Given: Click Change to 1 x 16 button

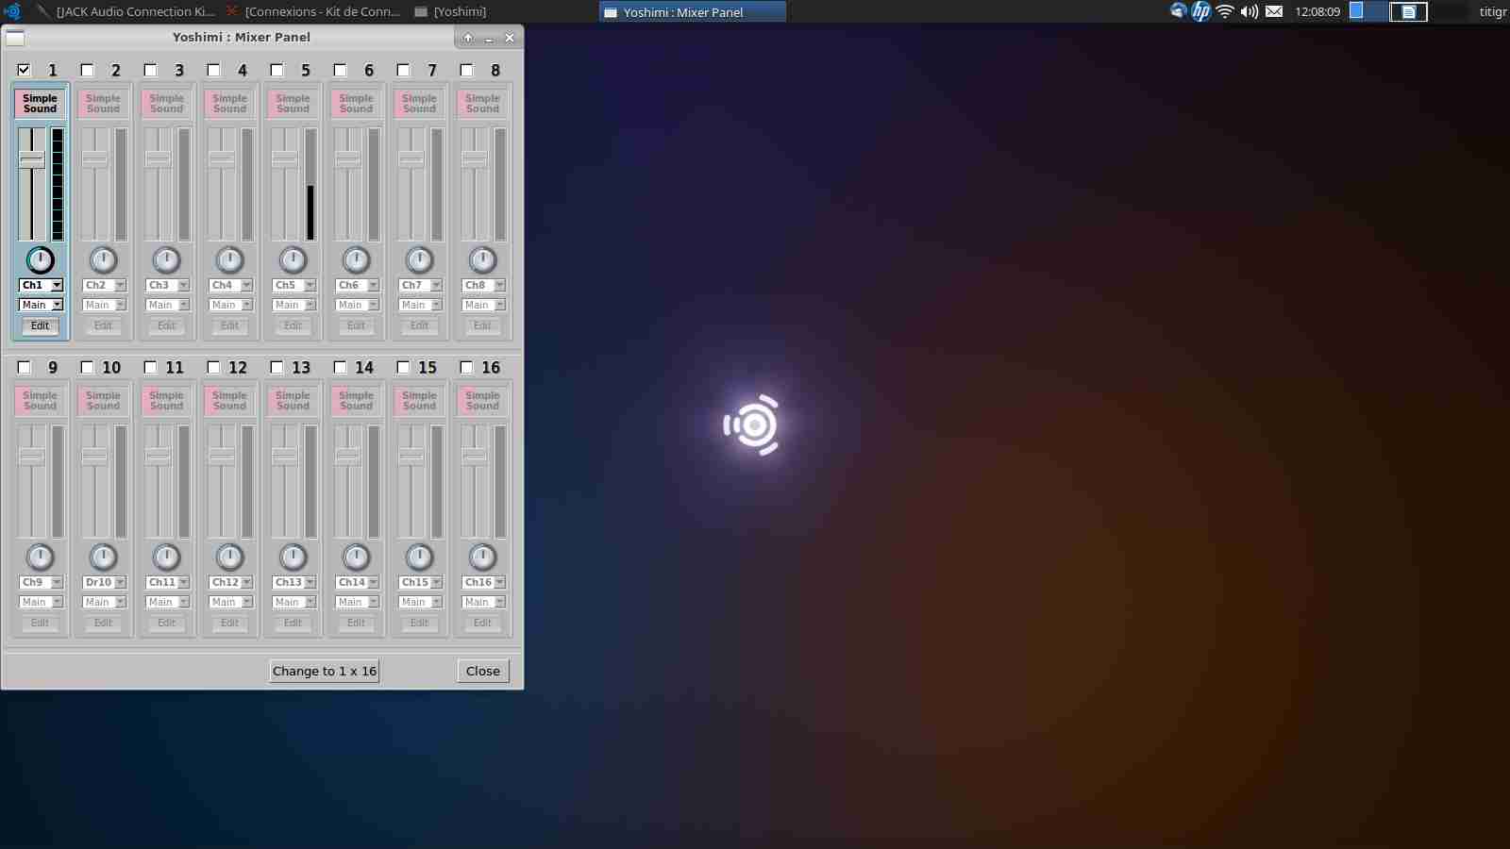Looking at the screenshot, I should tap(324, 671).
